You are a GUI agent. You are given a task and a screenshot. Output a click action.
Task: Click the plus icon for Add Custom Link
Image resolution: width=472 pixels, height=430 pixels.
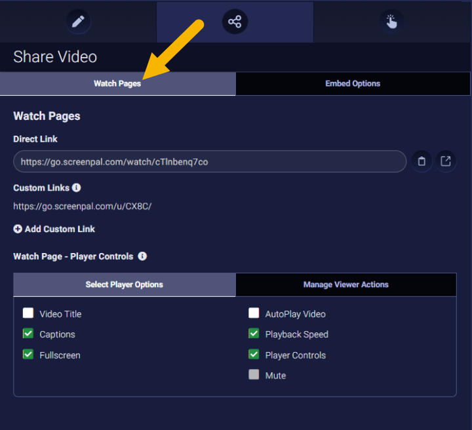[x=17, y=229]
